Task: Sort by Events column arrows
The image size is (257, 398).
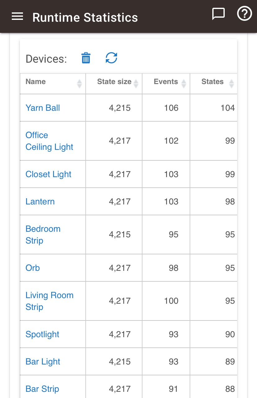Action: (x=184, y=83)
